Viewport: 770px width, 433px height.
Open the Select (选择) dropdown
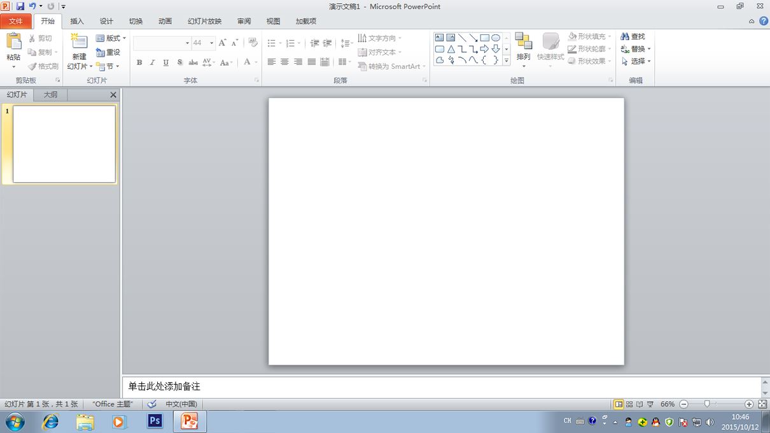coord(636,61)
